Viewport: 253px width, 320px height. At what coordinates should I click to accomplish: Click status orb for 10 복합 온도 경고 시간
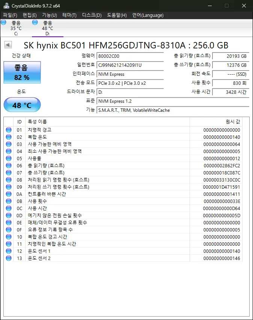click(x=9, y=237)
